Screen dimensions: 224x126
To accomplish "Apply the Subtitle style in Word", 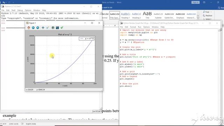I will tap(158, 15).
